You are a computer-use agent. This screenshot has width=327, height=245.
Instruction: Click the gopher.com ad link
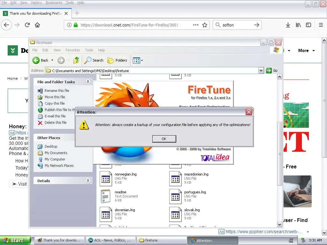tap(264, 232)
